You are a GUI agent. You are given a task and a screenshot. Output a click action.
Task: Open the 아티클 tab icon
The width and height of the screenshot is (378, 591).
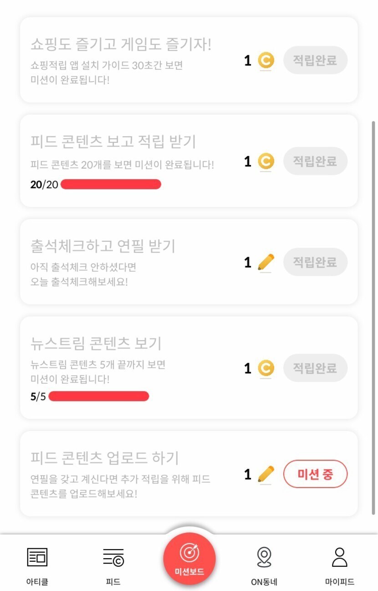37,558
